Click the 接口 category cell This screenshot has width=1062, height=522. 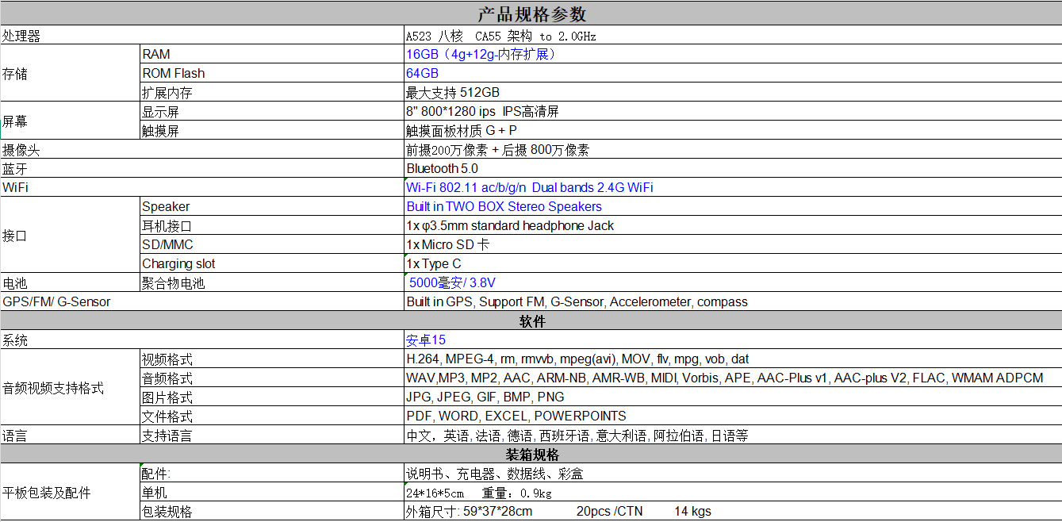coord(70,236)
